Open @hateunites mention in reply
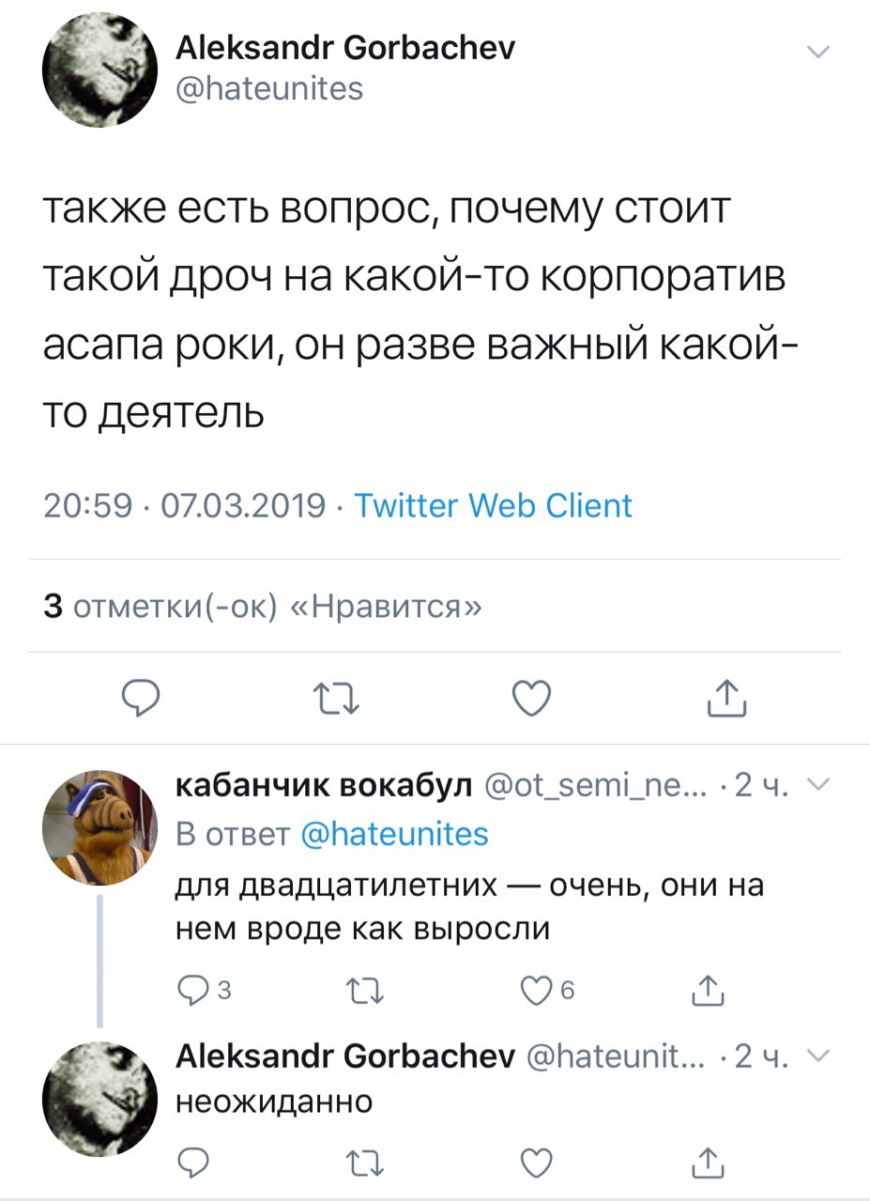This screenshot has height=1202, width=870. coord(395,833)
